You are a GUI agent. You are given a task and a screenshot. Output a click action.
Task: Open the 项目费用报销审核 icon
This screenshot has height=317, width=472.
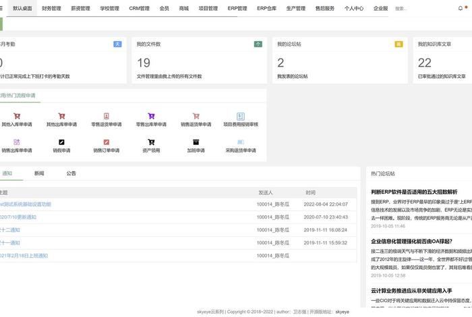(x=241, y=116)
